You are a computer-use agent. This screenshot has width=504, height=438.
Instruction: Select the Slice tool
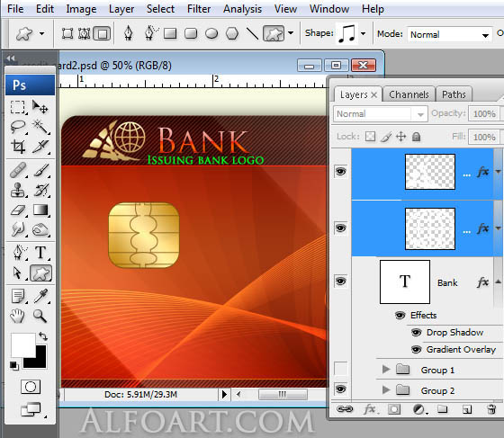coord(41,147)
